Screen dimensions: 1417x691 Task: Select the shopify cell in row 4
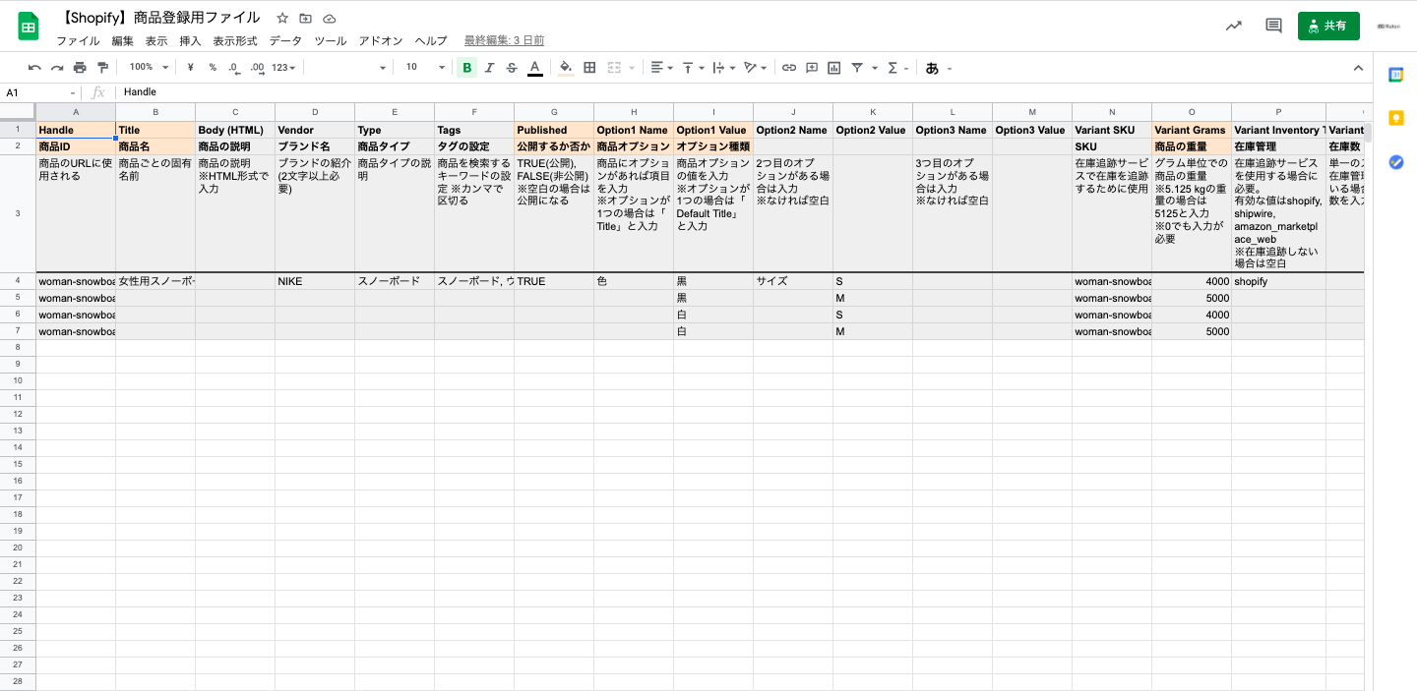(1278, 281)
